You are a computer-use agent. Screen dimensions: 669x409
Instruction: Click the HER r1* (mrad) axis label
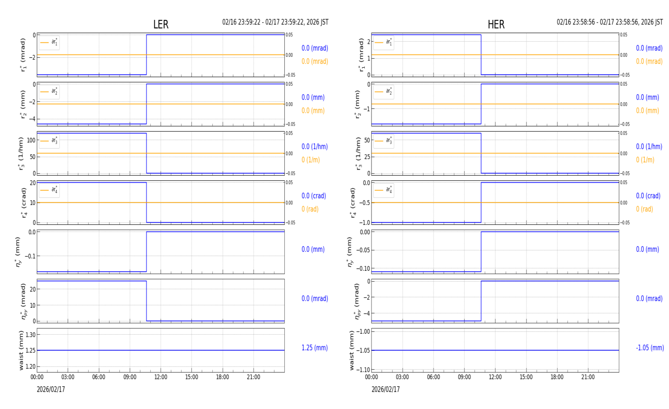click(x=362, y=55)
